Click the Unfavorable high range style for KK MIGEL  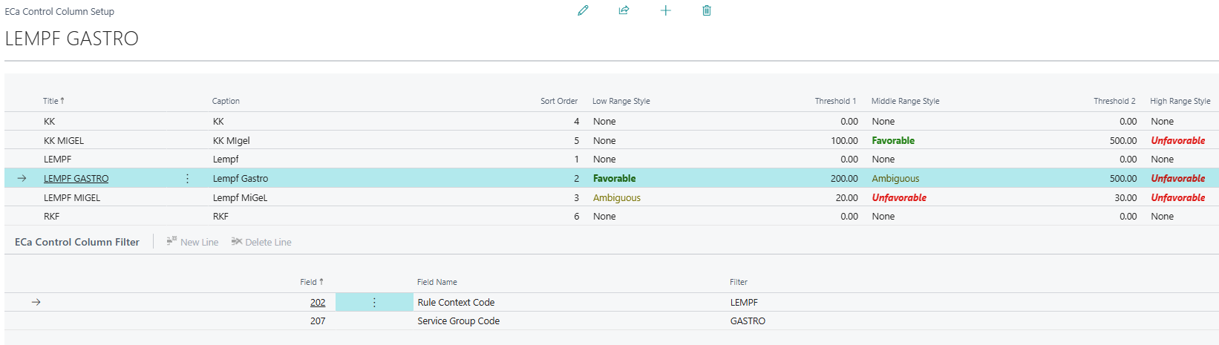click(x=1178, y=141)
